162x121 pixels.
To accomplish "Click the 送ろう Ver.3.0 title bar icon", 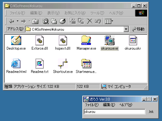I will point(86,99).
